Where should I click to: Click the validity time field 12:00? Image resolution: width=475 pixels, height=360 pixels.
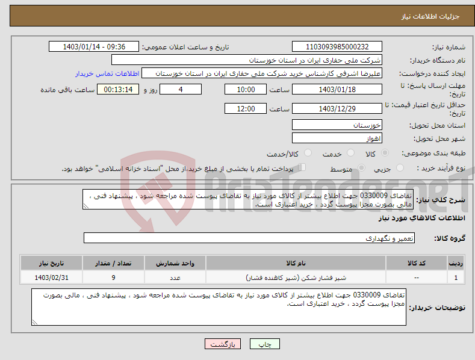246,108
